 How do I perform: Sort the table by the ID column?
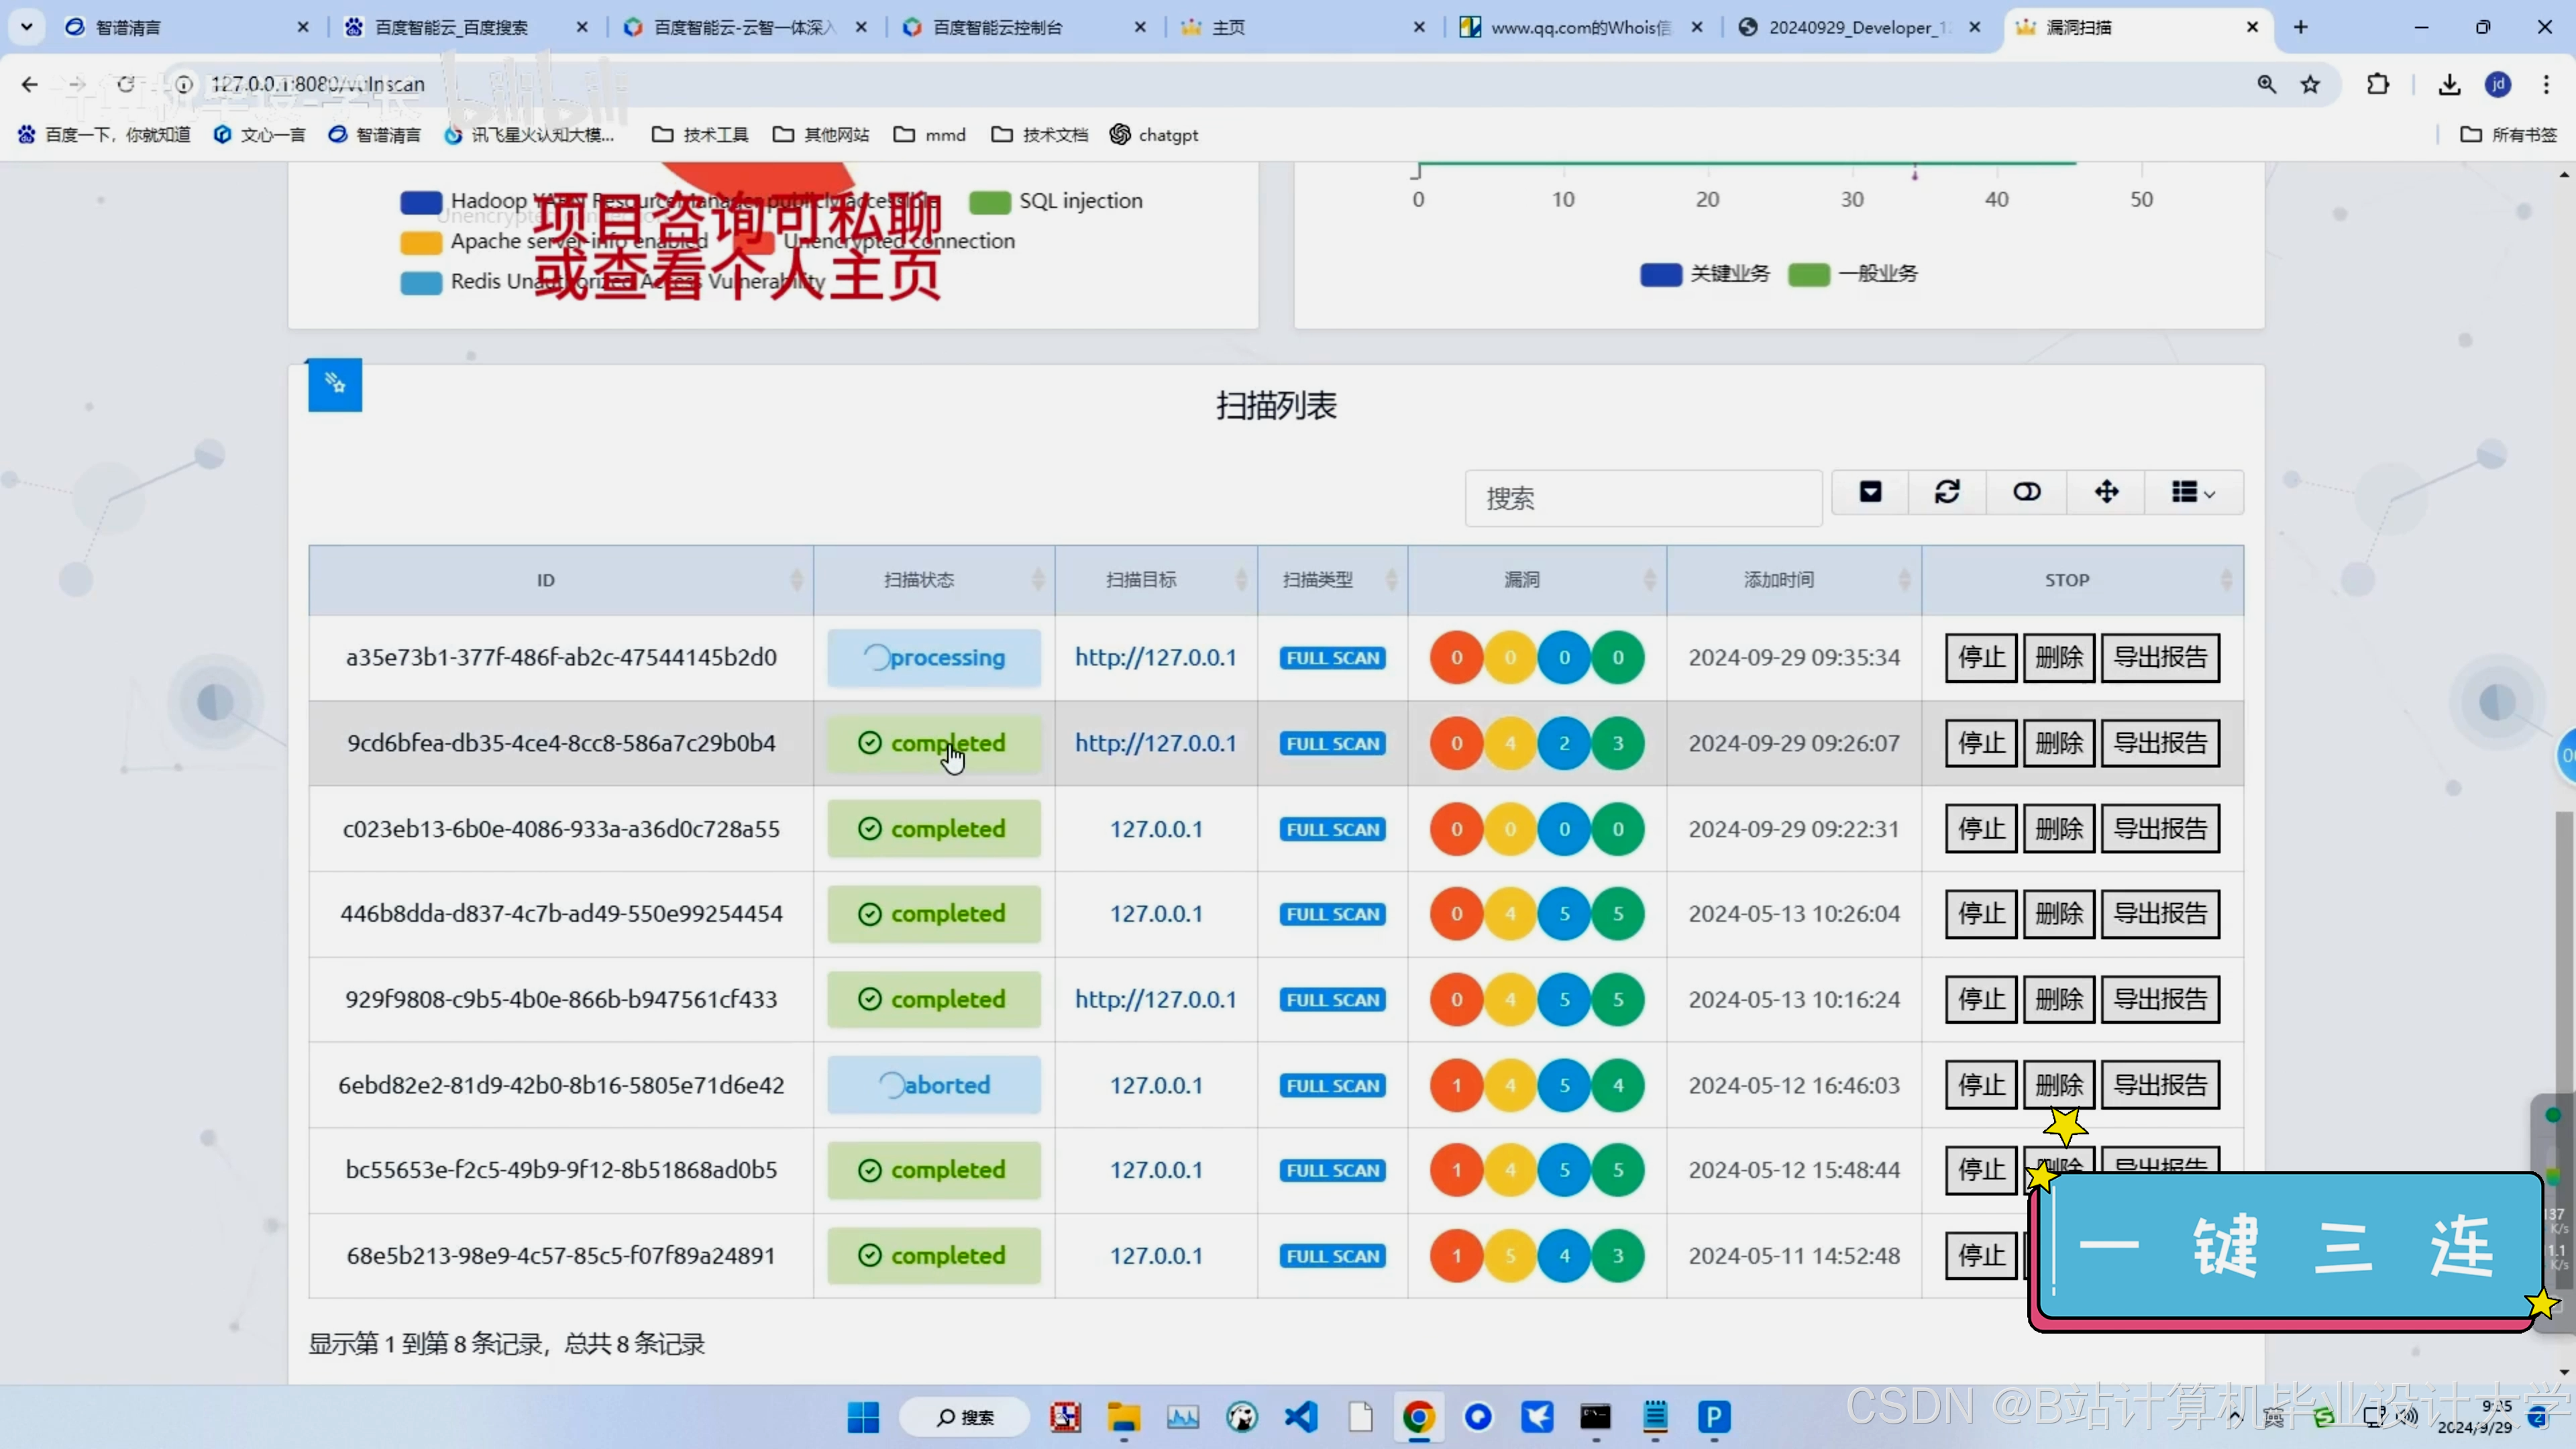click(546, 580)
